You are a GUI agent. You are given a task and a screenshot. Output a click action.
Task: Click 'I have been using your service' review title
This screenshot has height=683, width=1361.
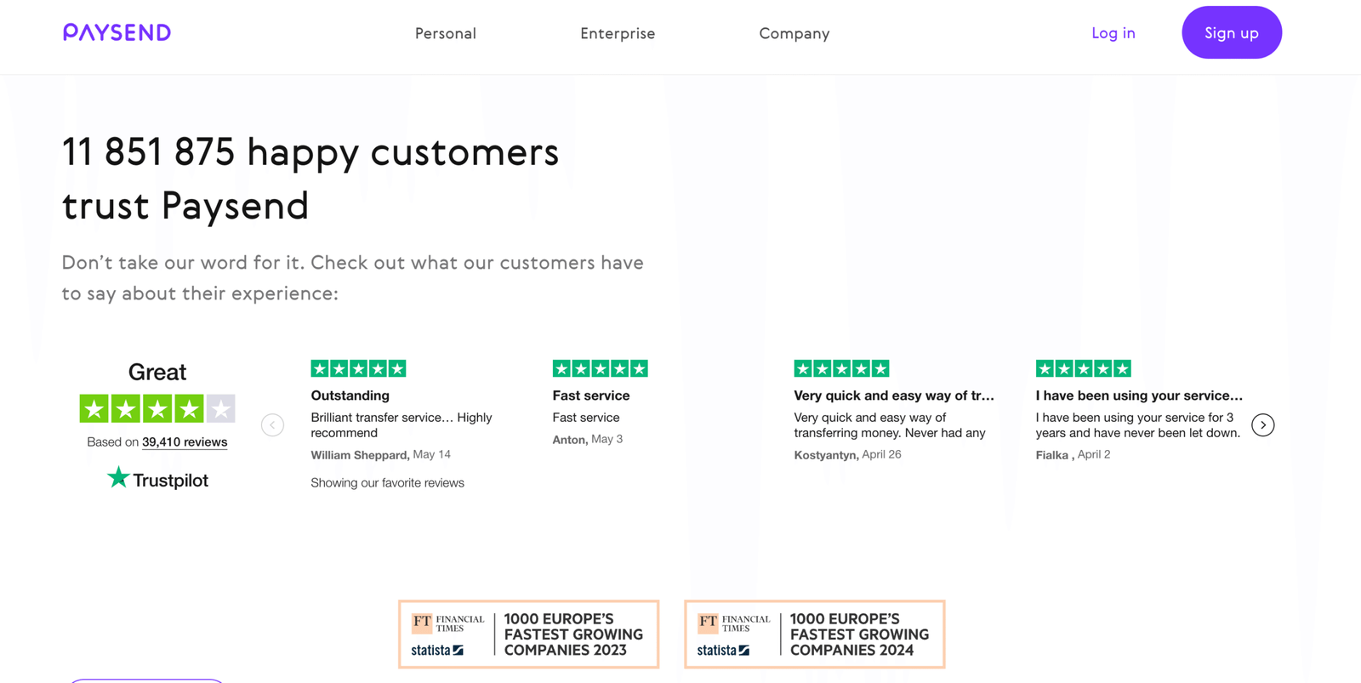(1138, 396)
